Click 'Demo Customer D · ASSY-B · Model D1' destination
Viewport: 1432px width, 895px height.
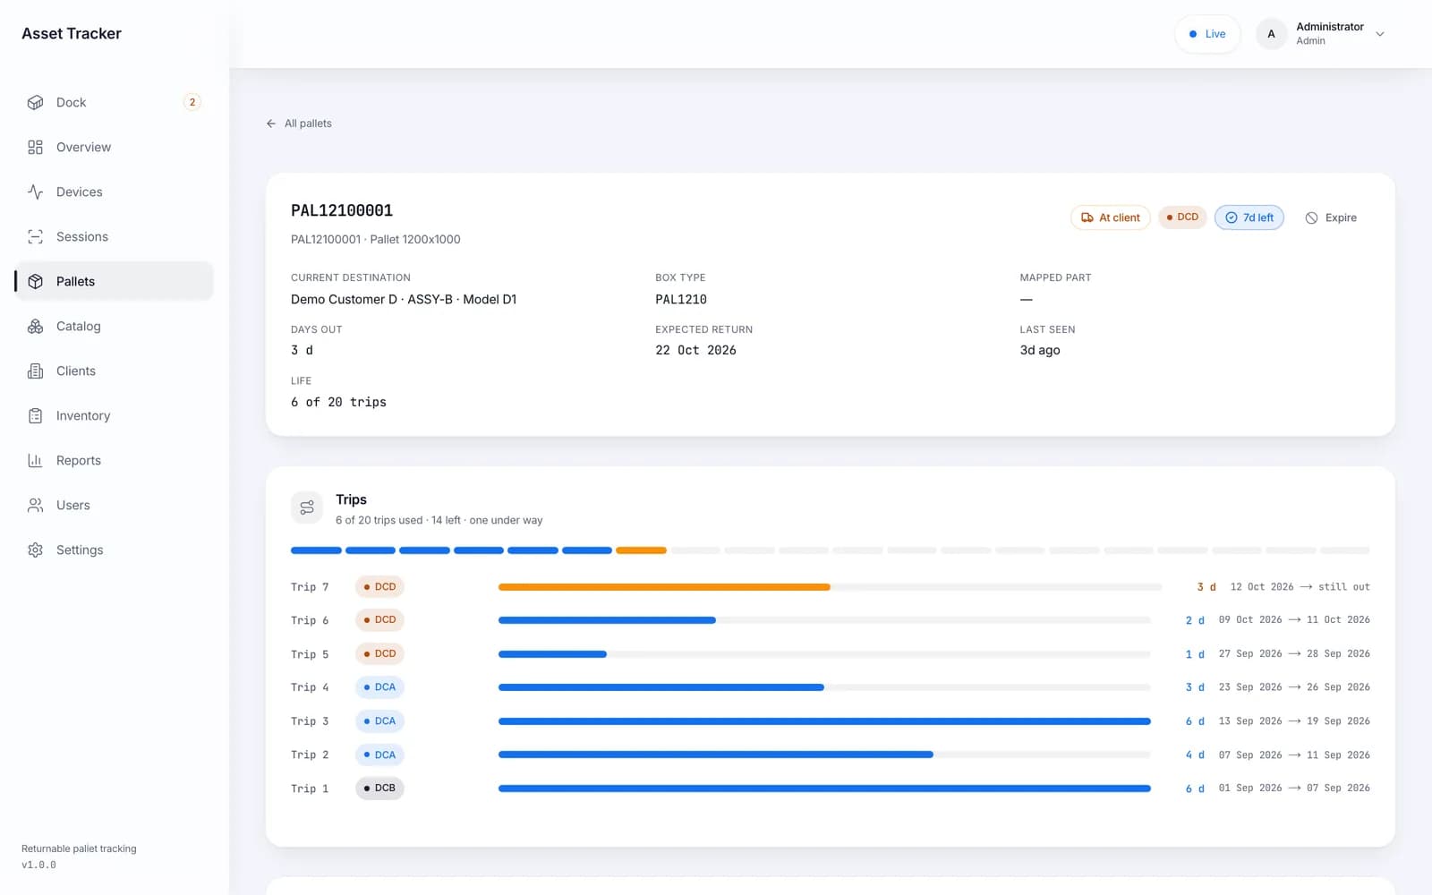point(404,299)
